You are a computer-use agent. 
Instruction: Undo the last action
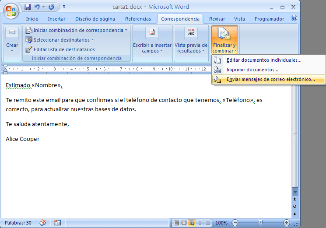point(37,7)
